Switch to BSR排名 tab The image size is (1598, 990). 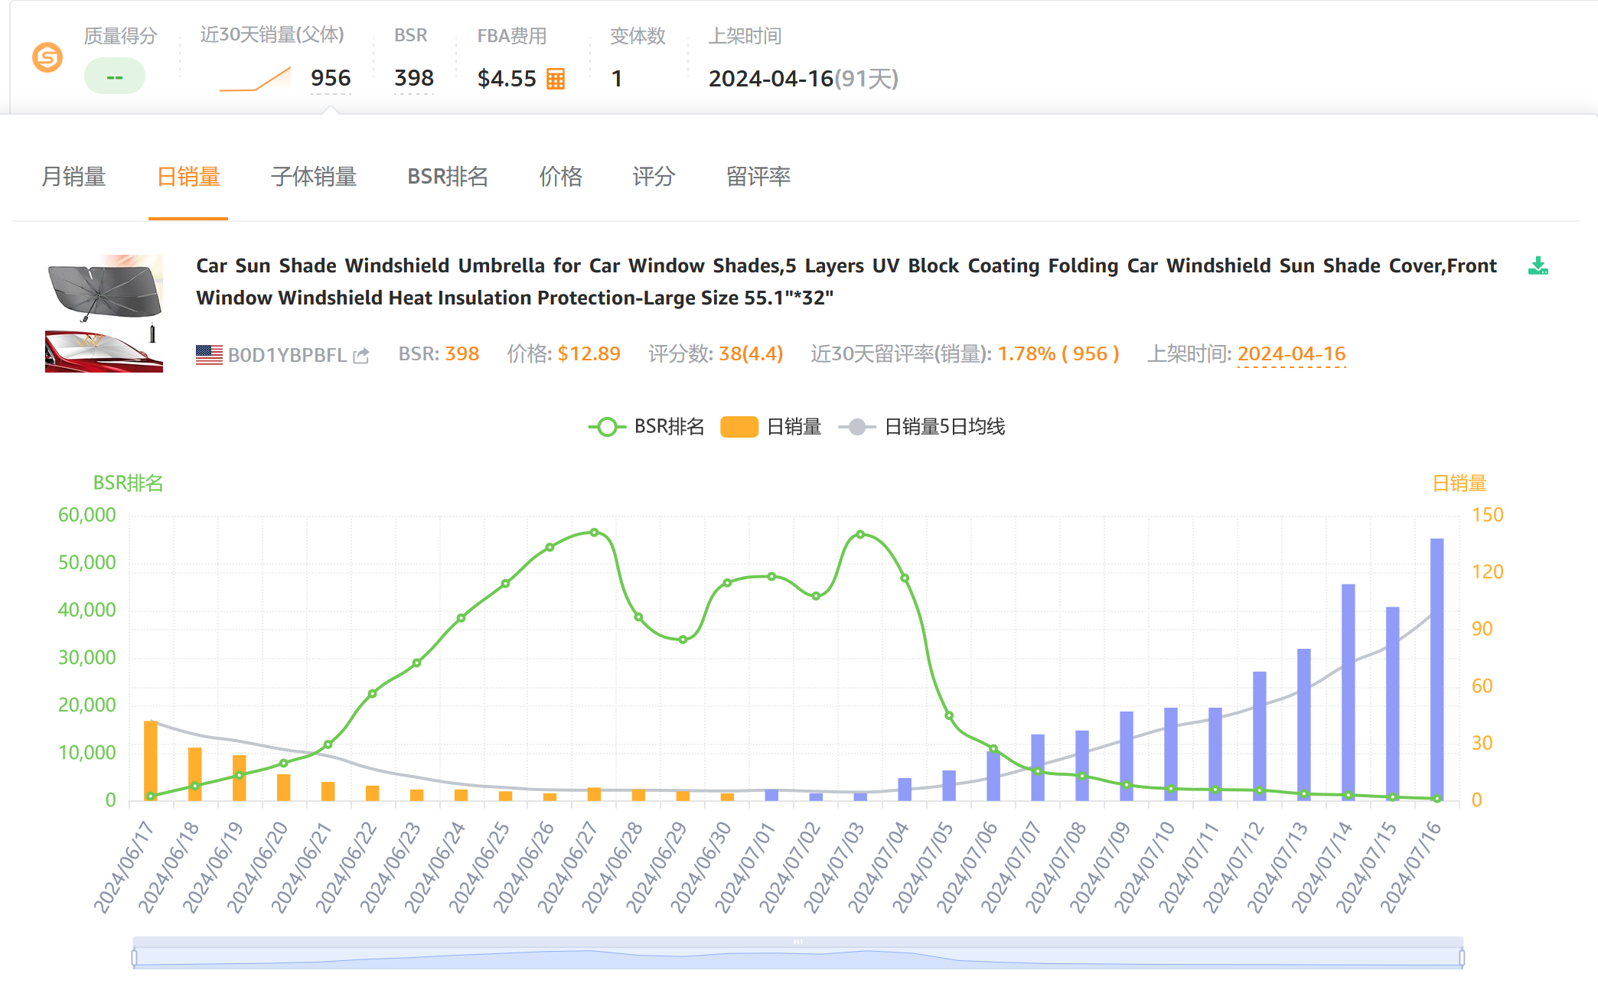coord(448,177)
